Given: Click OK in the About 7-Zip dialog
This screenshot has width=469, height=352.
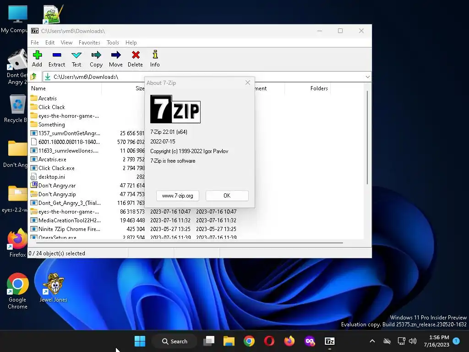Looking at the screenshot, I should pyautogui.click(x=227, y=195).
